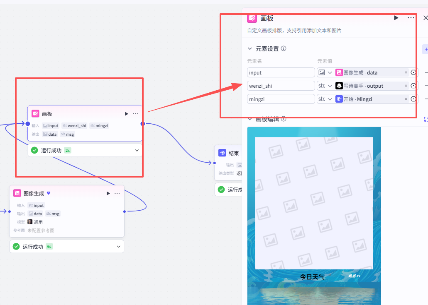This screenshot has width=428, height=305.
Task: Open str type dropdown for mingzi row
Action: click(325, 99)
